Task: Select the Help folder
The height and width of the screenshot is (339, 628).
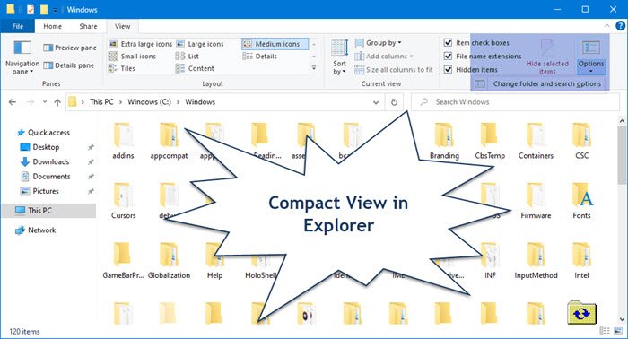Action: click(x=214, y=261)
